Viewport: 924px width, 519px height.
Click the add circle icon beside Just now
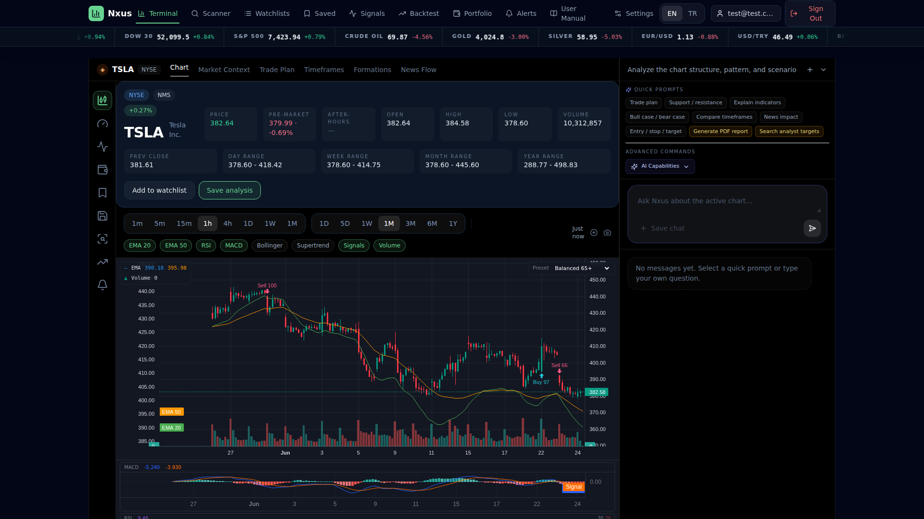pos(594,233)
